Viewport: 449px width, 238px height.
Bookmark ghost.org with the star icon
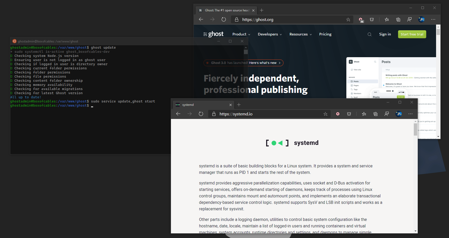coord(348,19)
